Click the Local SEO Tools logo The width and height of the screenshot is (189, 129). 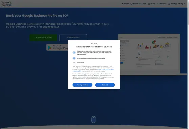click(x=6, y=4)
